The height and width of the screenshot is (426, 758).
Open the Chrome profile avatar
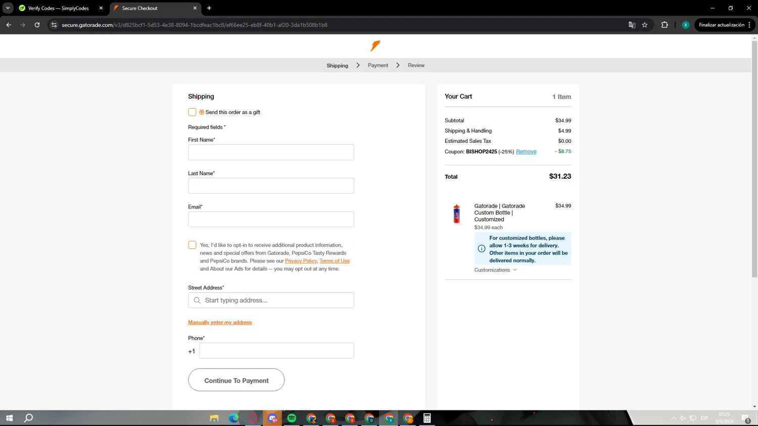pyautogui.click(x=686, y=25)
